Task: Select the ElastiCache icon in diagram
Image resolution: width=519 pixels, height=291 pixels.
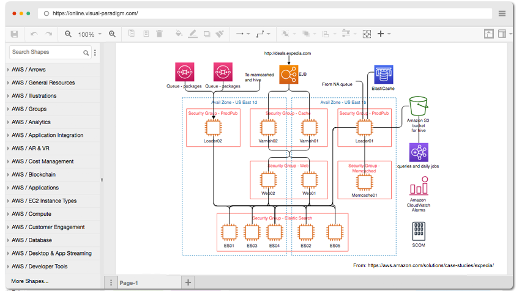Action: coord(384,75)
